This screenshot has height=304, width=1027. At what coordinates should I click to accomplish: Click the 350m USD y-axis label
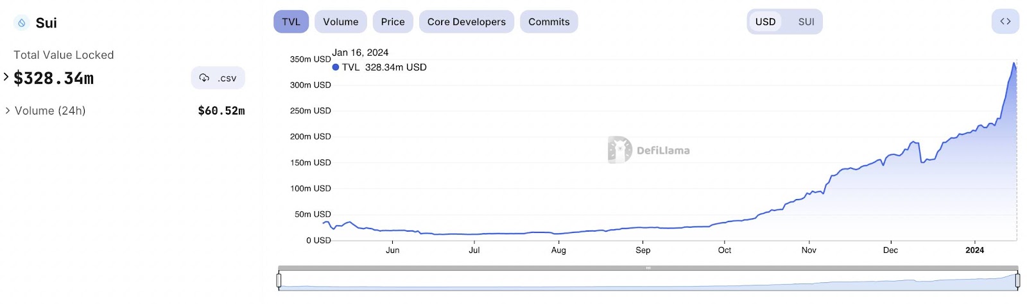tap(311, 59)
